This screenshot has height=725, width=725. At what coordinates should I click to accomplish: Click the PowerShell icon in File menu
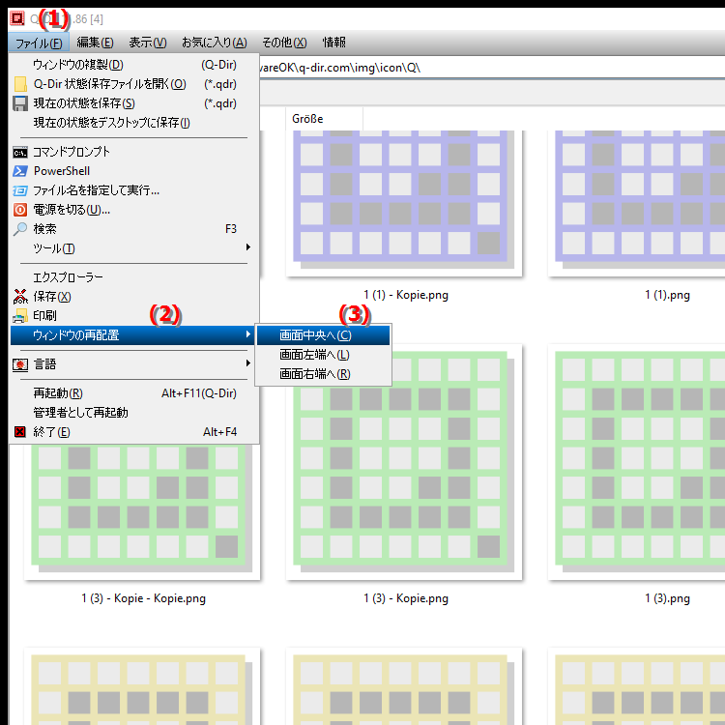click(x=20, y=171)
